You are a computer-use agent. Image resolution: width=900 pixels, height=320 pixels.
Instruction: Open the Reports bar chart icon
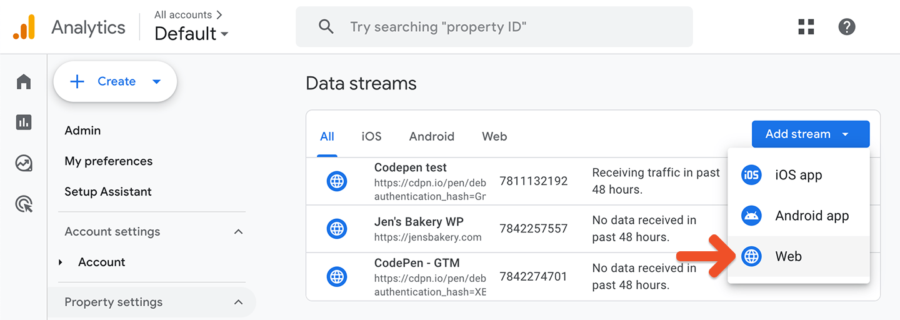24,122
